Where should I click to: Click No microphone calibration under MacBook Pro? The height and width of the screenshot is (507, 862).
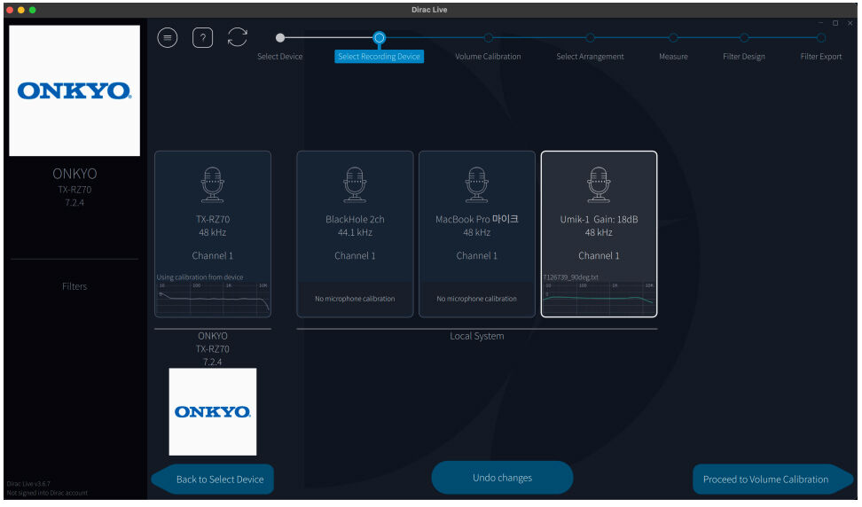point(476,299)
